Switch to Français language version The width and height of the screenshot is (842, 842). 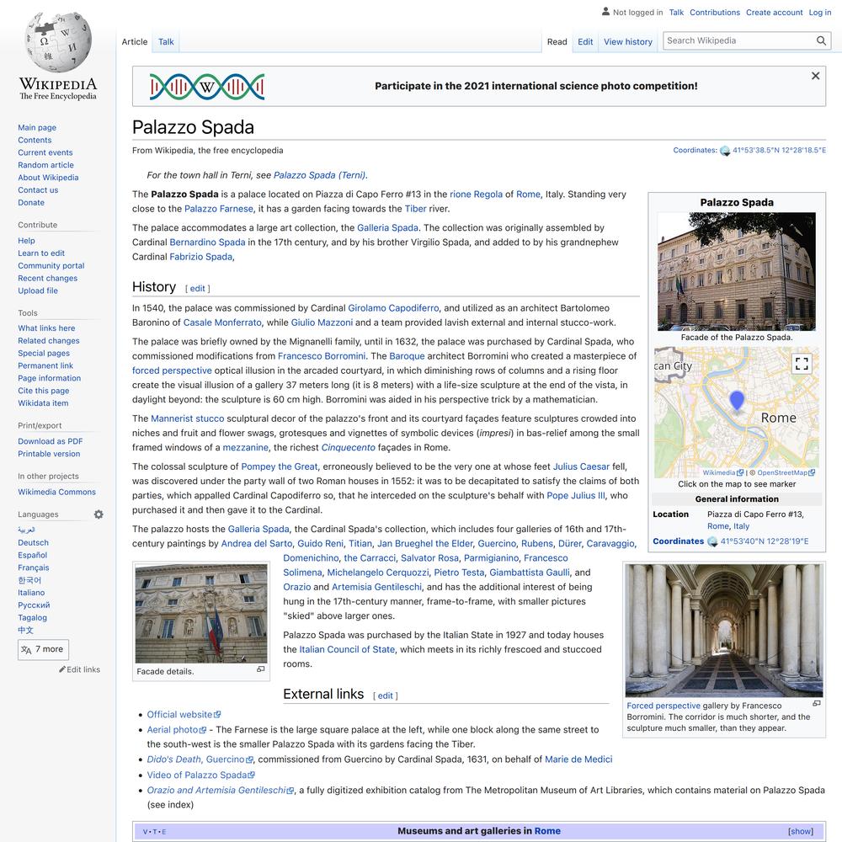point(34,568)
